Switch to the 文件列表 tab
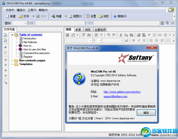This screenshot has height=139, width=178. [x=9, y=29]
